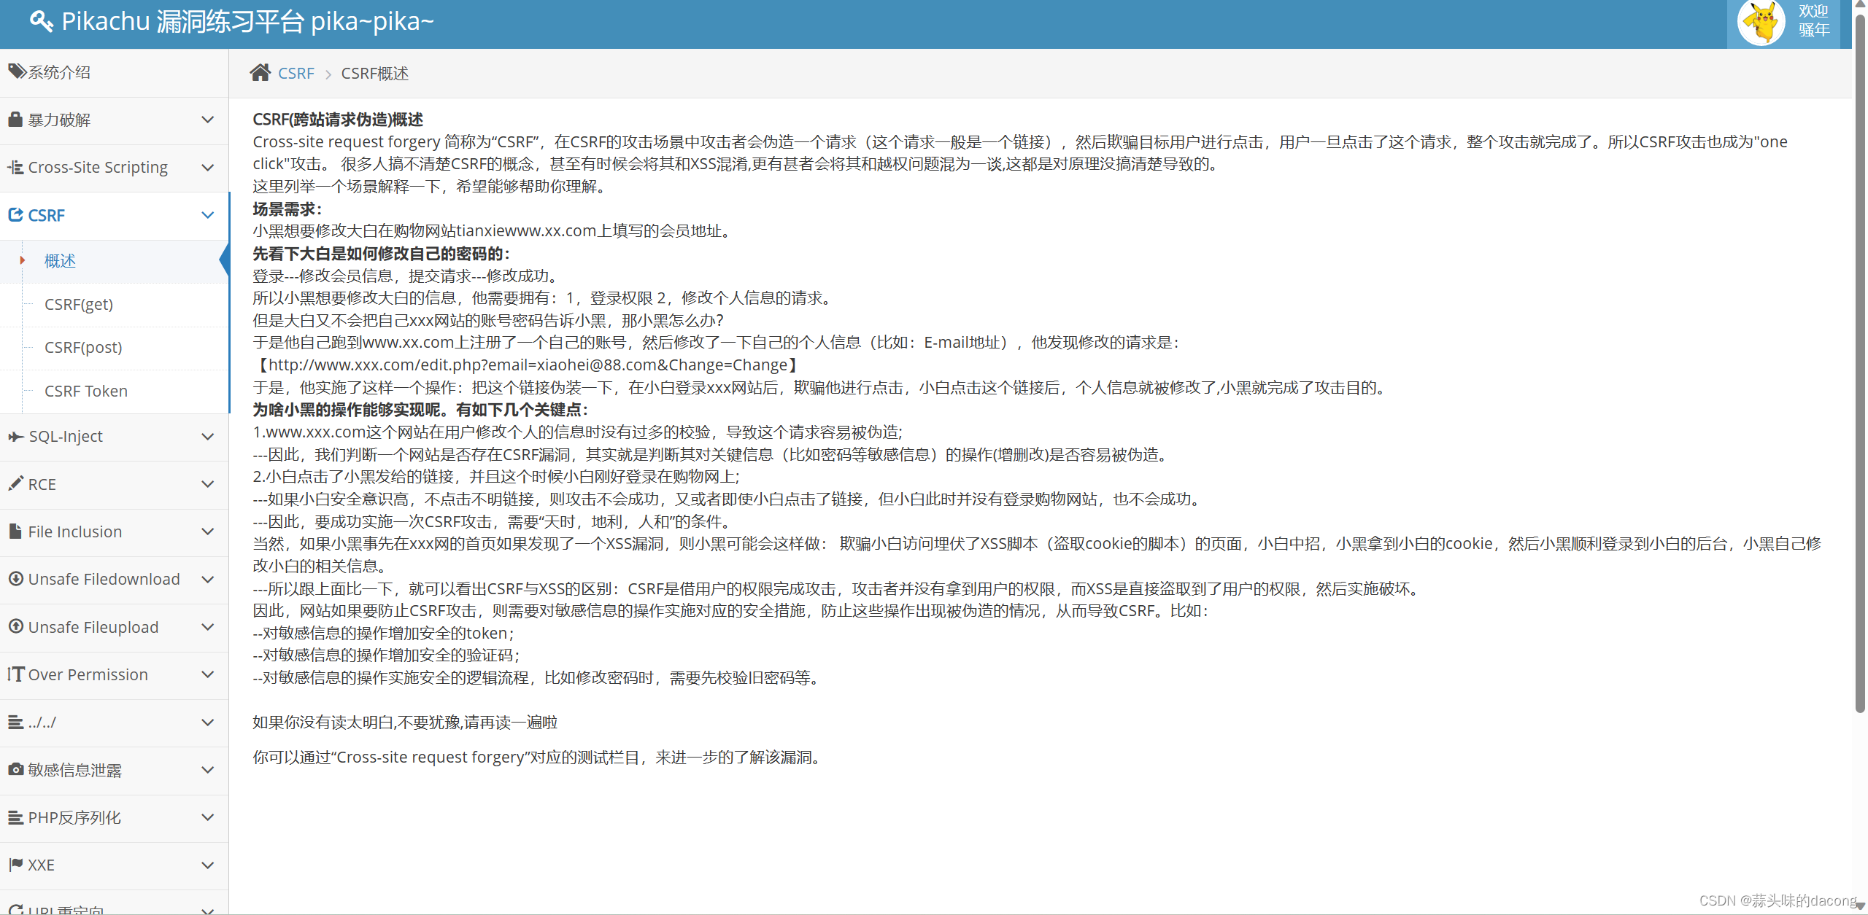Click the magnifier icon in the header
Viewport: 1868px width, 915px height.
pos(42,21)
